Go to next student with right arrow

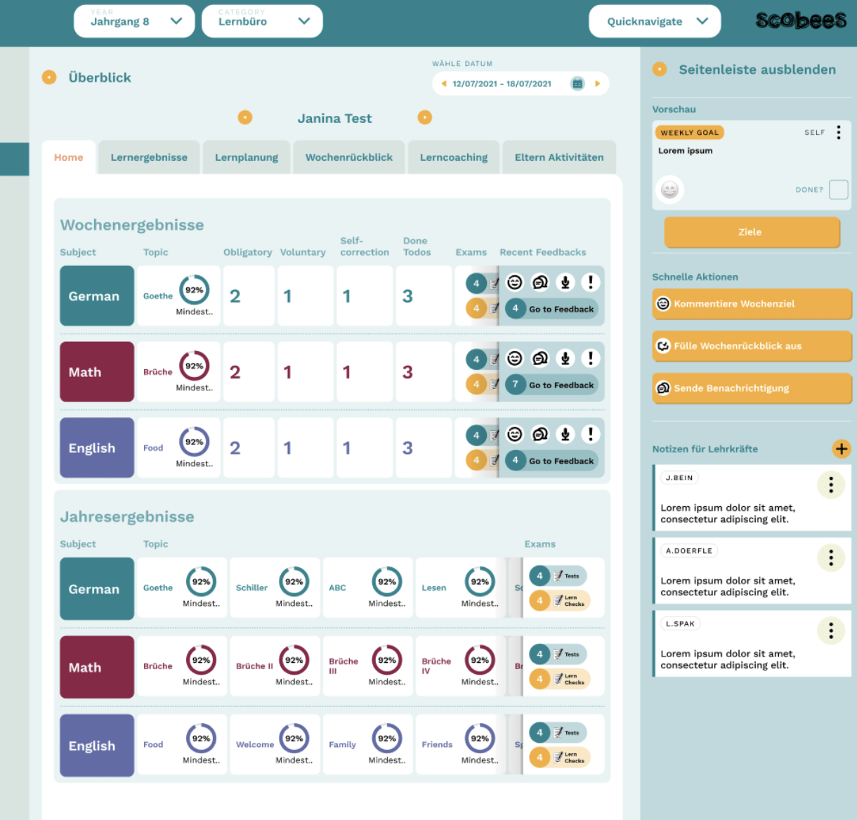tap(425, 117)
